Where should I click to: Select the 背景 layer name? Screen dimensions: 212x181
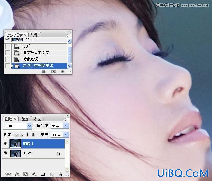(27, 153)
